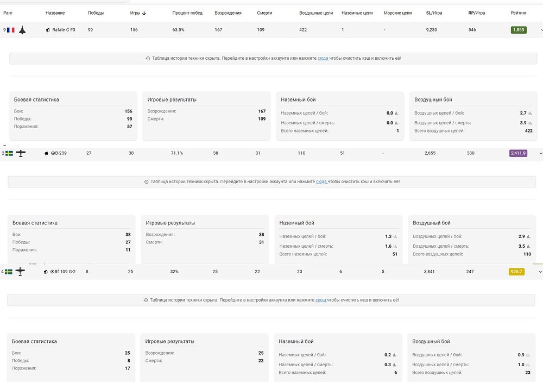The height and width of the screenshot is (389, 543).
Task: Click the Swedish flag in the Bf 109 G-2 row
Action: tap(9, 272)
